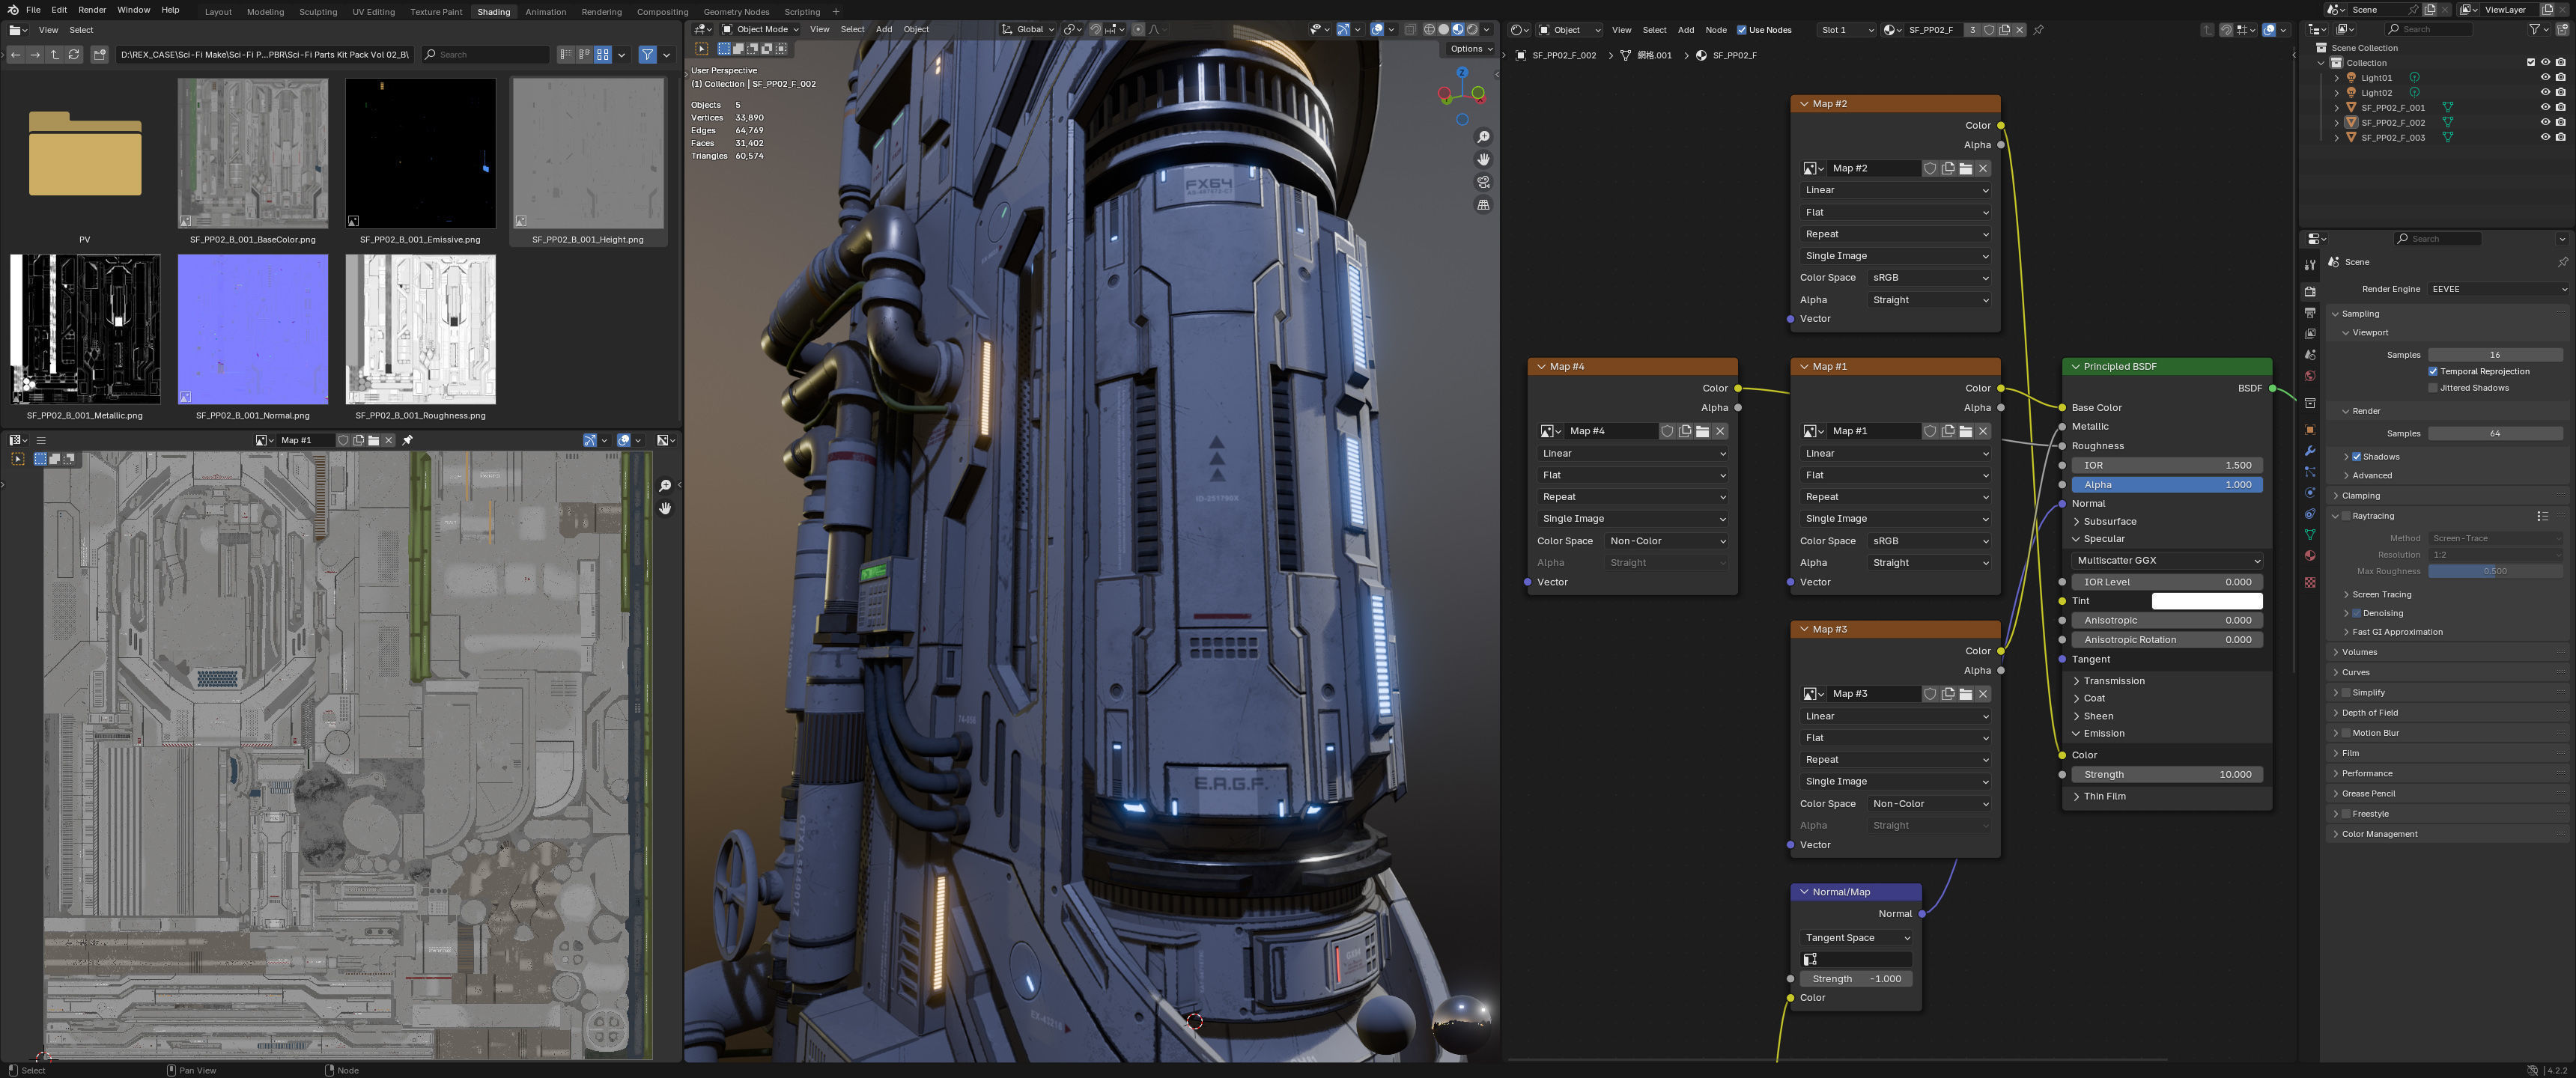The image size is (2576, 1078).
Task: Switch to the UV Editing workspace tab
Action: (373, 12)
